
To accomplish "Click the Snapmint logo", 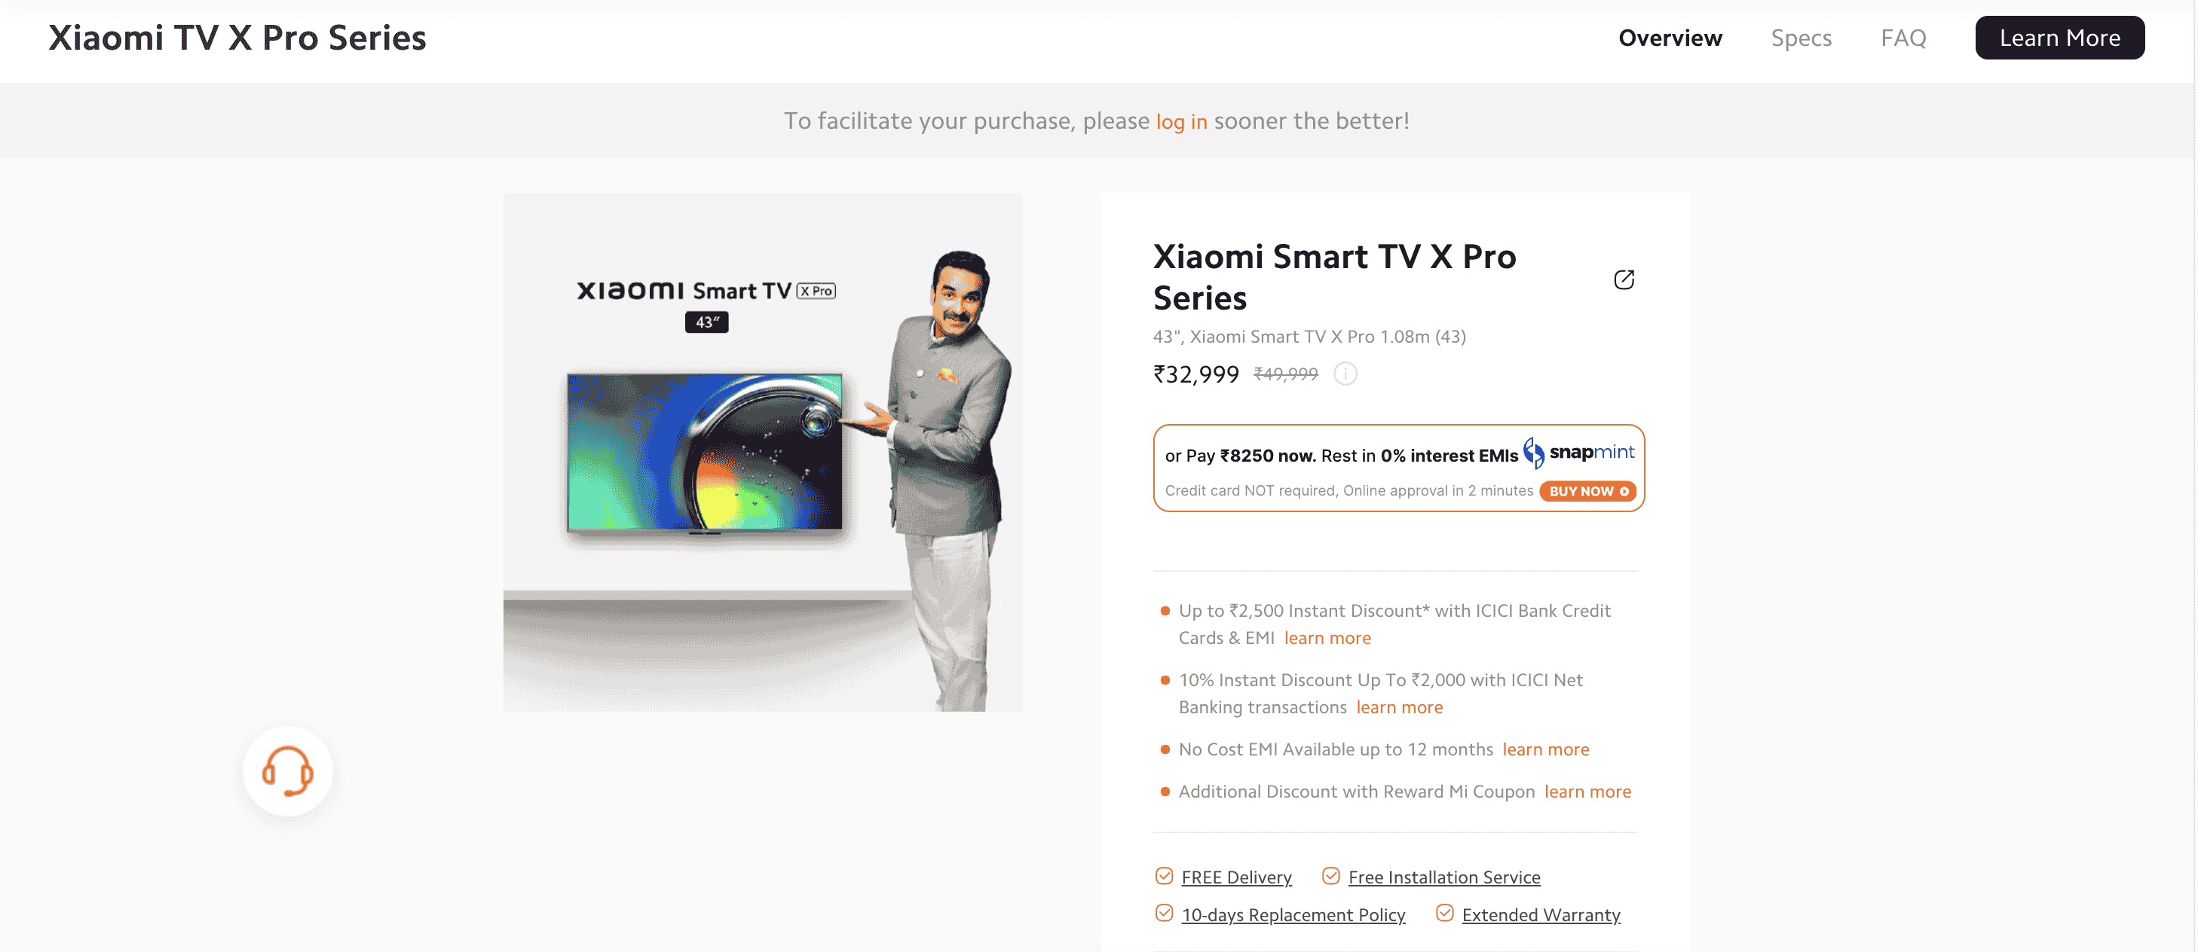I will pyautogui.click(x=1578, y=453).
